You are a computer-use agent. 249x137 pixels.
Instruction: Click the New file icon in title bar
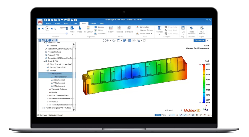(x=48, y=20)
